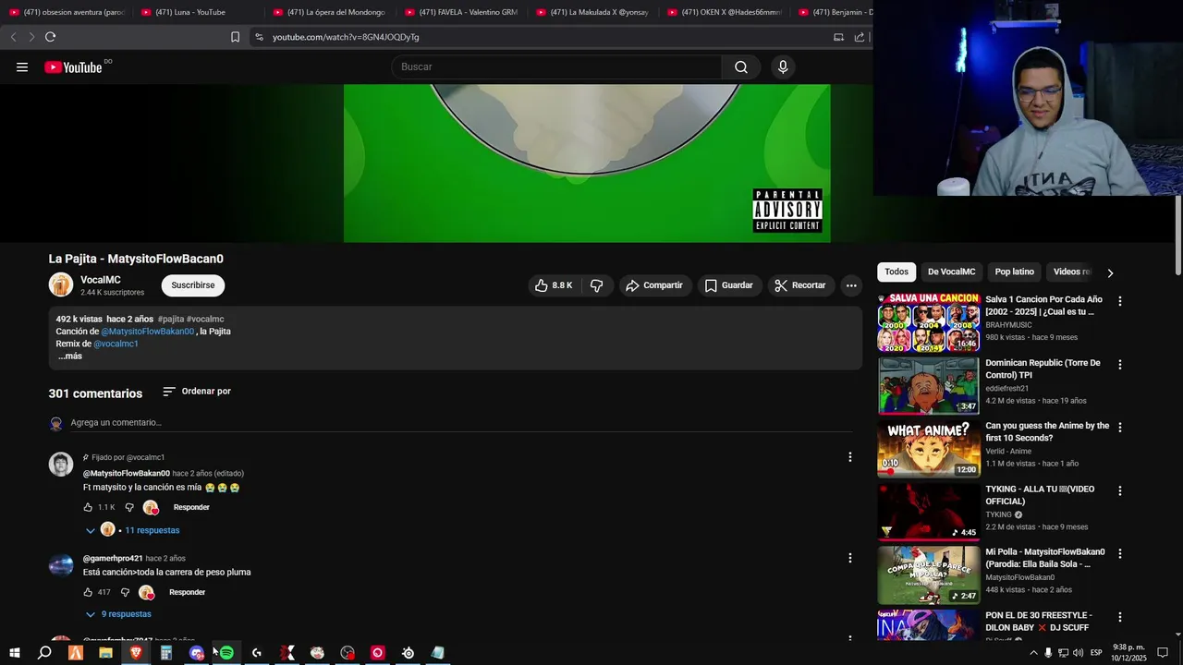This screenshot has width=1183, height=665.
Task: Reload the page in the browser
Action: point(50,37)
